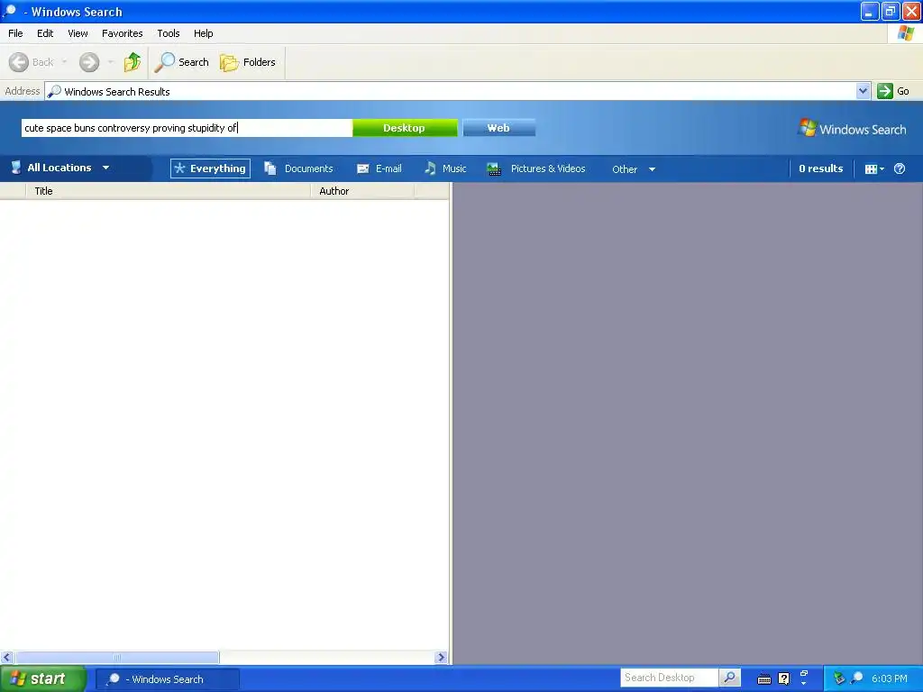Filter results by Pictures & Videos
Viewport: 923px width, 692px height.
pyautogui.click(x=536, y=168)
